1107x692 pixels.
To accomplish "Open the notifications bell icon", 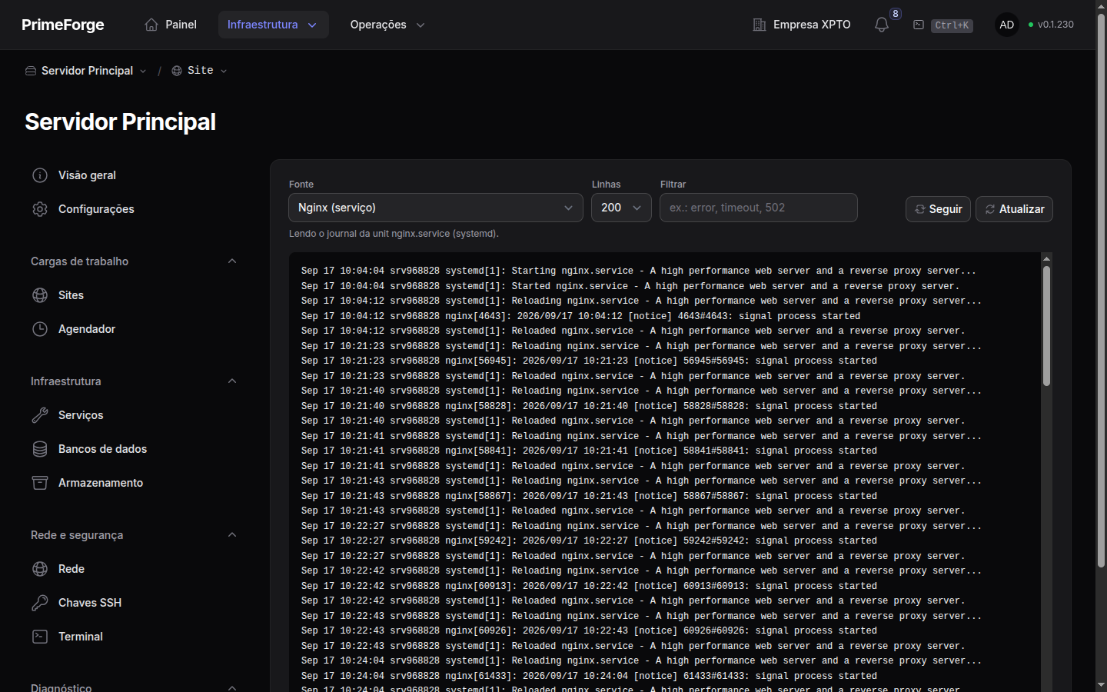I will click(x=882, y=25).
